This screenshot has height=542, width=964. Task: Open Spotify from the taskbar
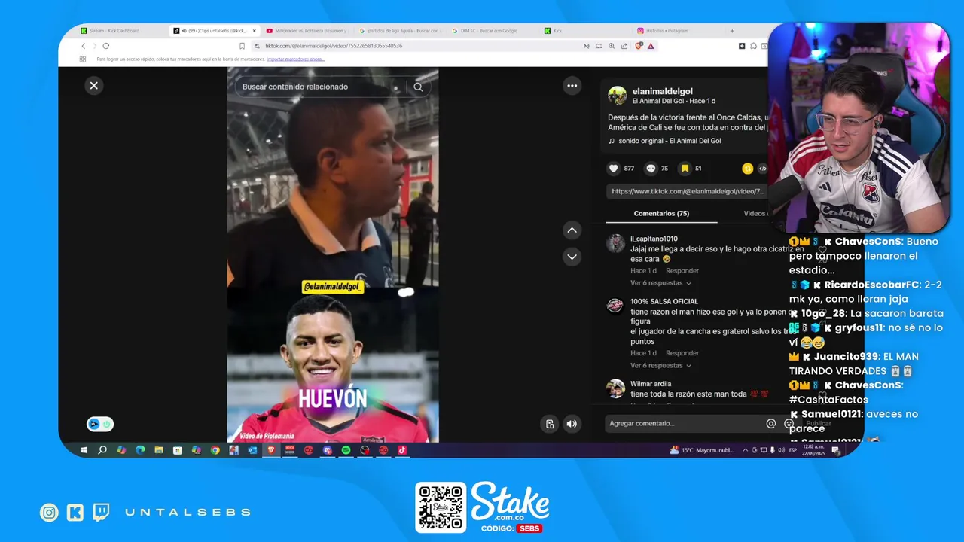point(346,450)
